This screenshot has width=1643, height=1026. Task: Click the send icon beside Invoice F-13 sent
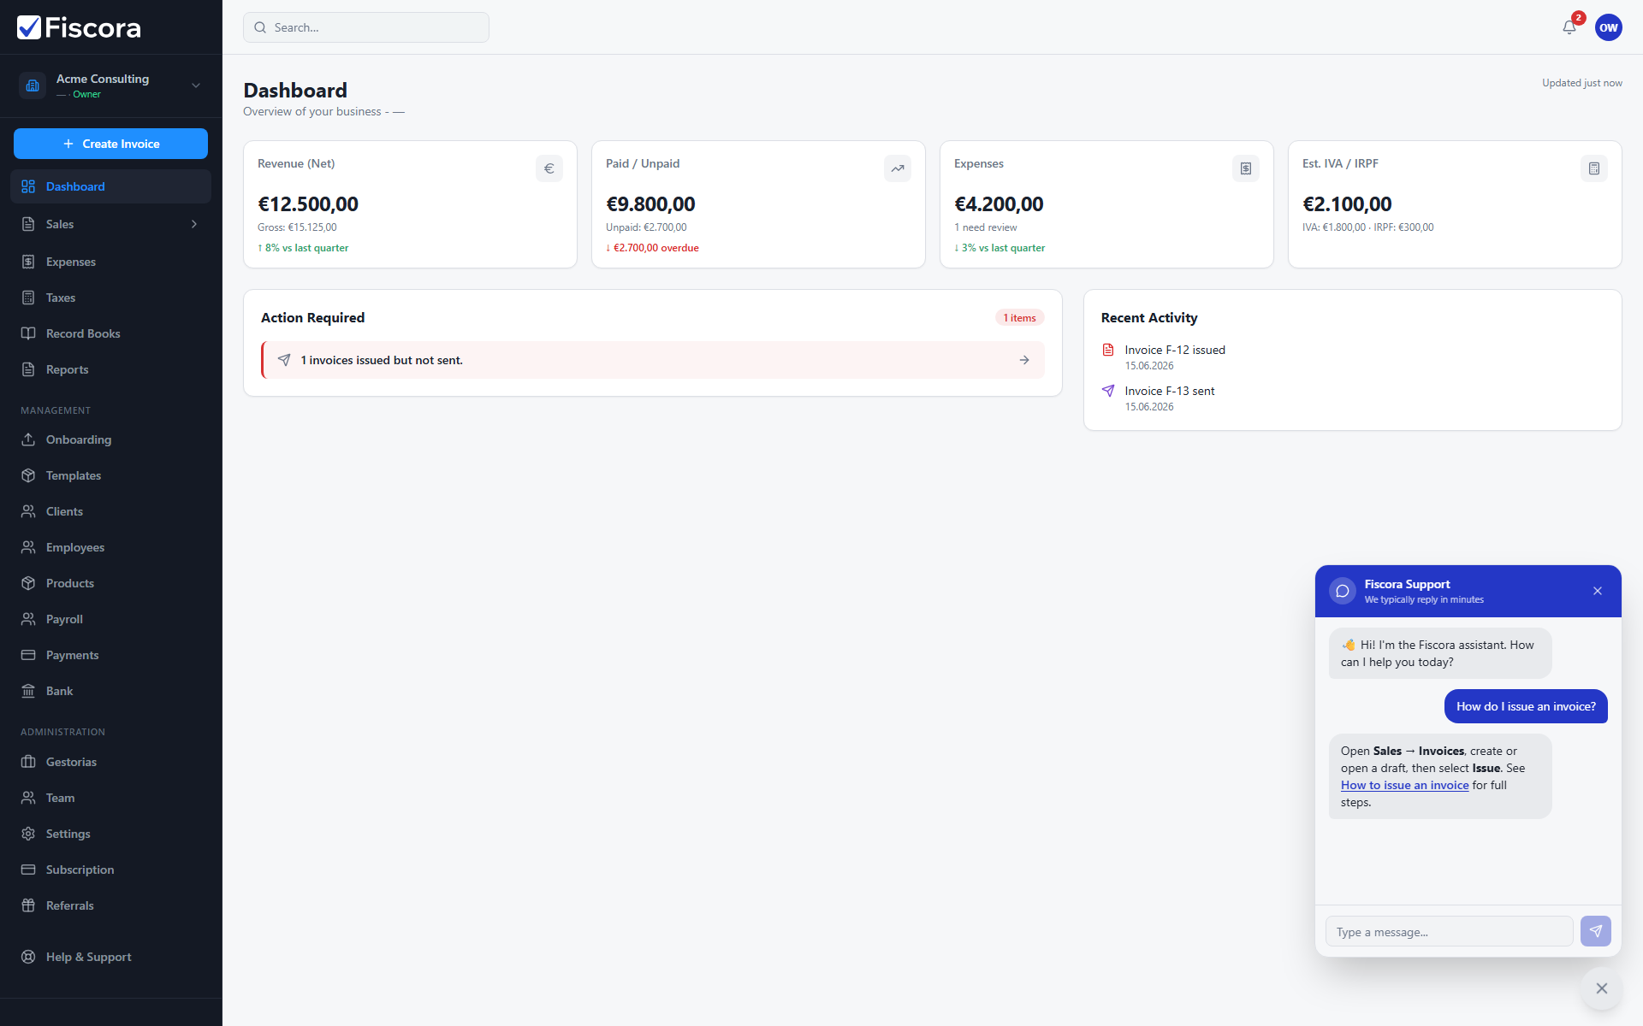[x=1108, y=391]
